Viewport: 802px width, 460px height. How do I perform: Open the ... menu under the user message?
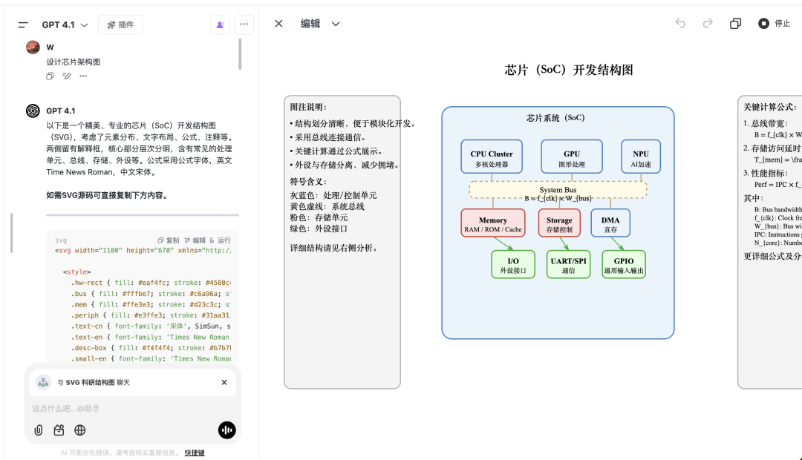tap(82, 76)
